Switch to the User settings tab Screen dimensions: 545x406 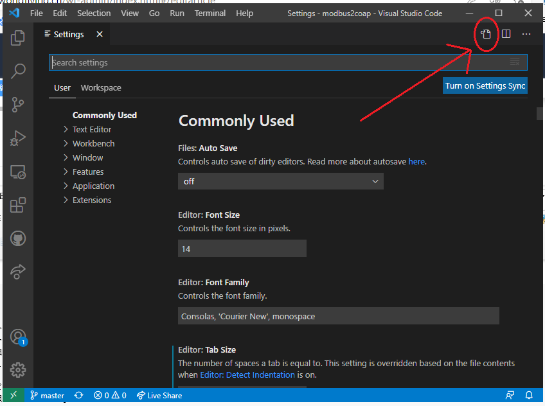coord(62,88)
